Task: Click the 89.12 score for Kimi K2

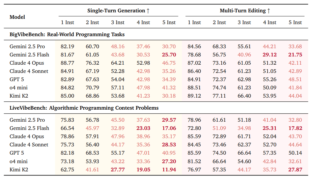Action: (194, 96)
